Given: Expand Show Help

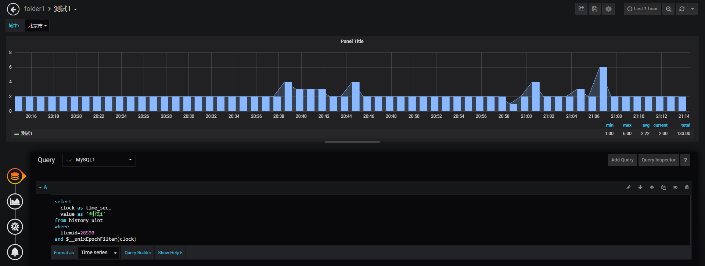Looking at the screenshot, I should click(x=170, y=253).
